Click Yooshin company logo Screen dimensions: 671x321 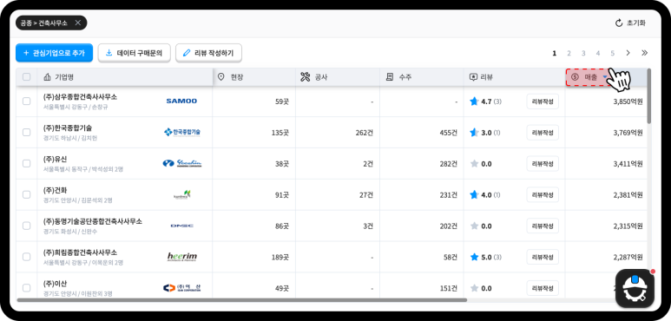pos(182,163)
